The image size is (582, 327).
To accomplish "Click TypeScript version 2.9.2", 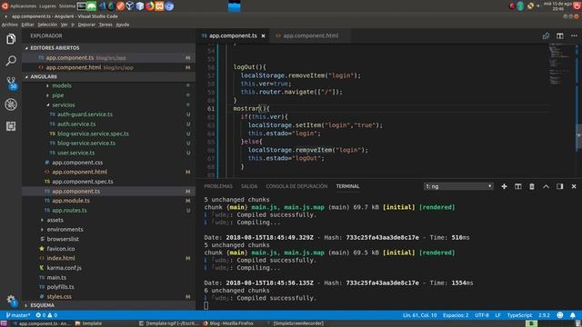I will tap(544, 315).
